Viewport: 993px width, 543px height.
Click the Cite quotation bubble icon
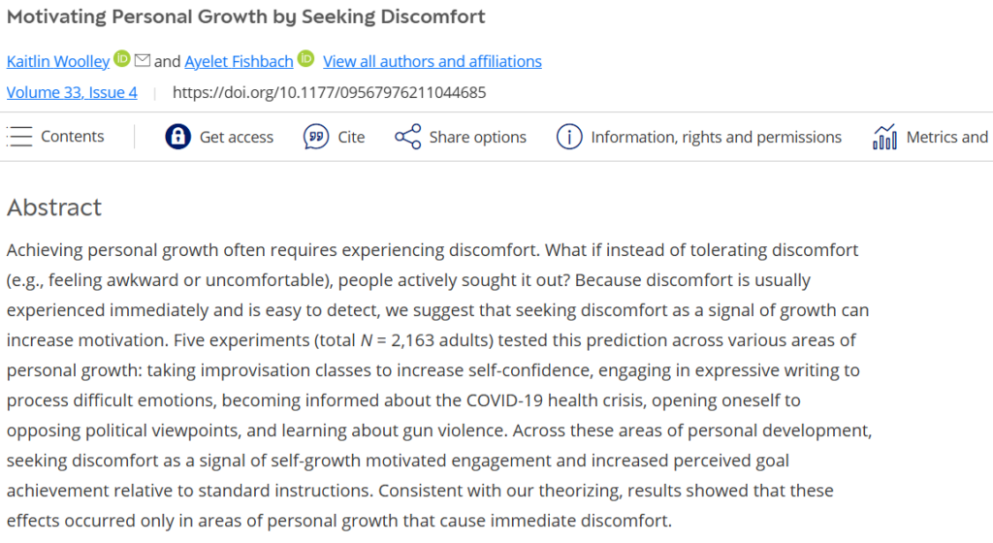(316, 137)
